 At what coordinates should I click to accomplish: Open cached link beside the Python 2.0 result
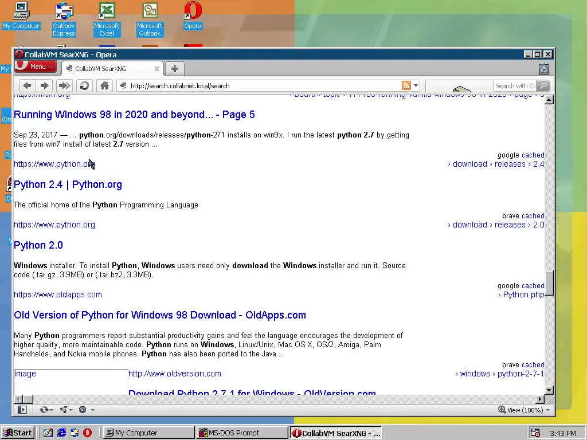tap(534, 216)
